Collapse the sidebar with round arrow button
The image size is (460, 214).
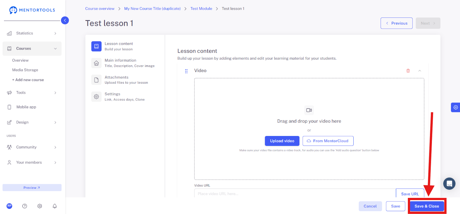tap(65, 20)
